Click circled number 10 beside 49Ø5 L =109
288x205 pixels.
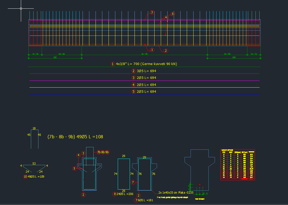pyautogui.click(x=25, y=177)
